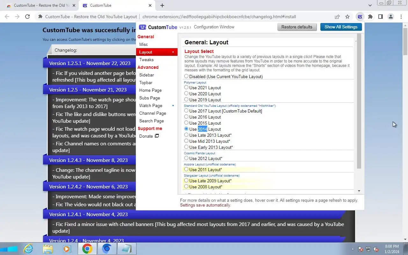Go back to the previous page
The image size is (408, 255).
(x=7, y=17)
